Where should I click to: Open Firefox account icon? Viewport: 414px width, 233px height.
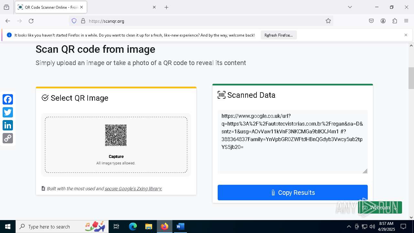383,21
